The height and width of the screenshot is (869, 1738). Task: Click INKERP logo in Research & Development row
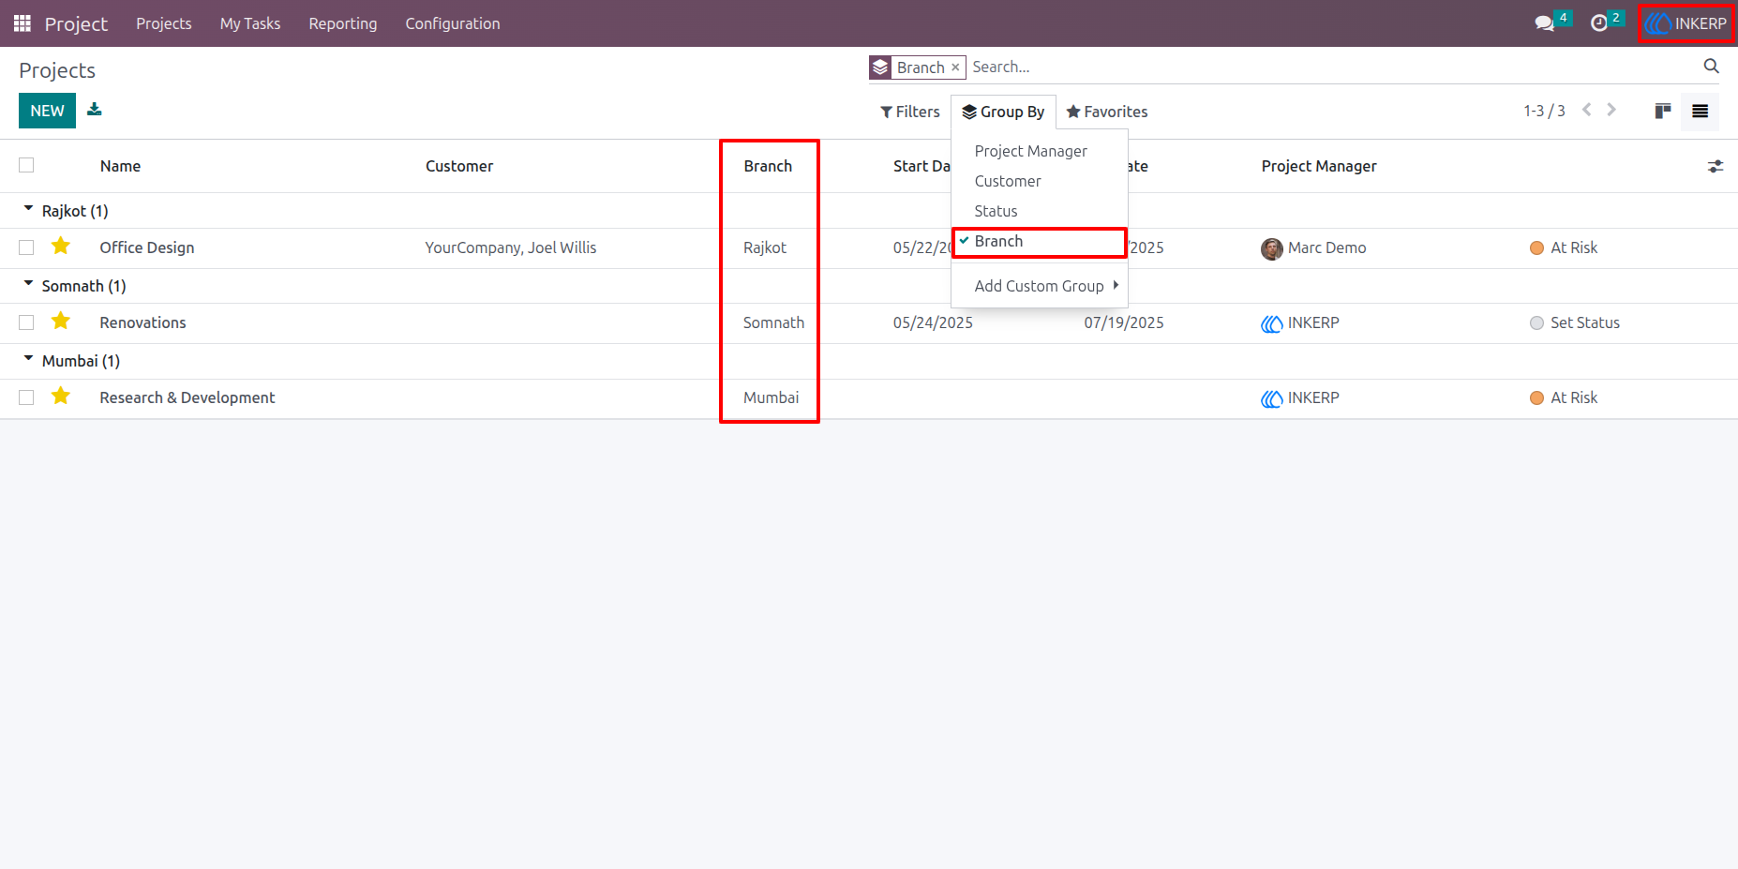point(1272,398)
